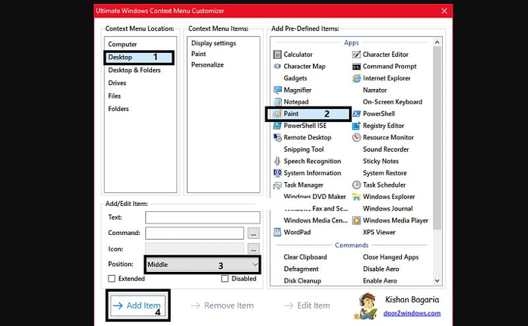The width and height of the screenshot is (528, 326).
Task: Select the Command Prompt icon
Action: [356, 67]
